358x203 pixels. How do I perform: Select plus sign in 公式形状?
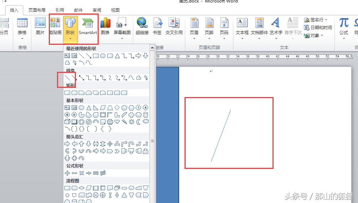point(67,173)
